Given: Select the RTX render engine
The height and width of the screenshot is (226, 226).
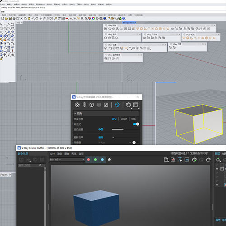Looking at the screenshot, I should coord(133,119).
